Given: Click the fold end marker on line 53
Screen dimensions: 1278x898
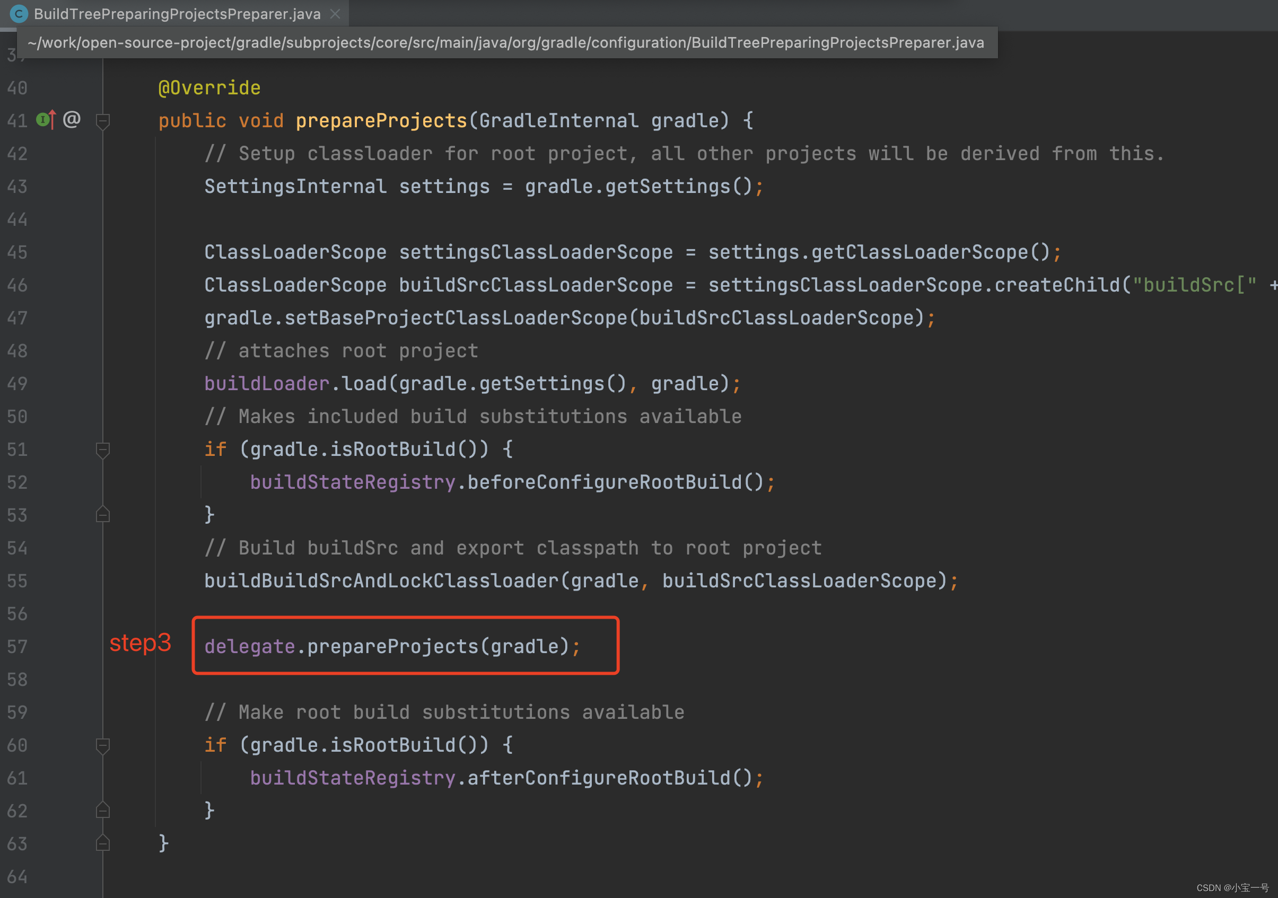Looking at the screenshot, I should pos(102,515).
